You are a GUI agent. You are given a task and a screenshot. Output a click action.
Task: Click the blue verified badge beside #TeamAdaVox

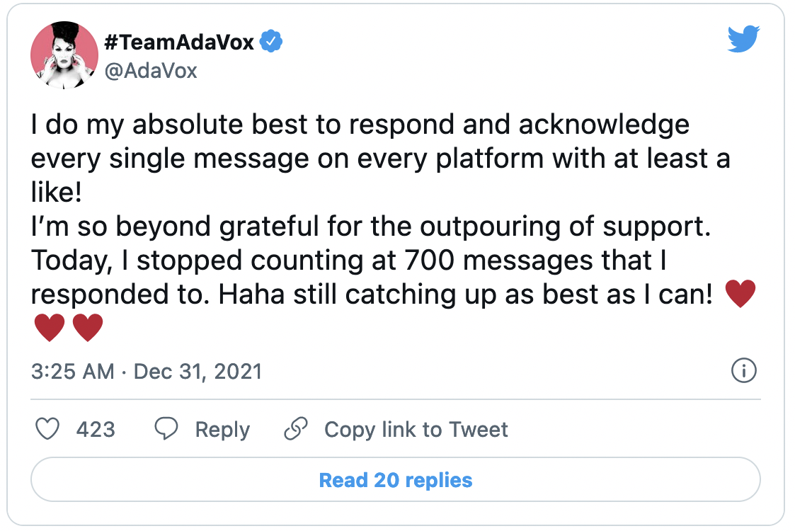tap(271, 41)
